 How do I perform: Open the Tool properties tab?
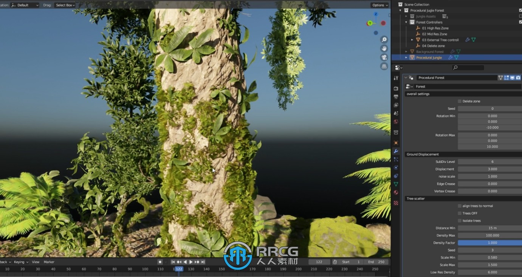point(396,78)
